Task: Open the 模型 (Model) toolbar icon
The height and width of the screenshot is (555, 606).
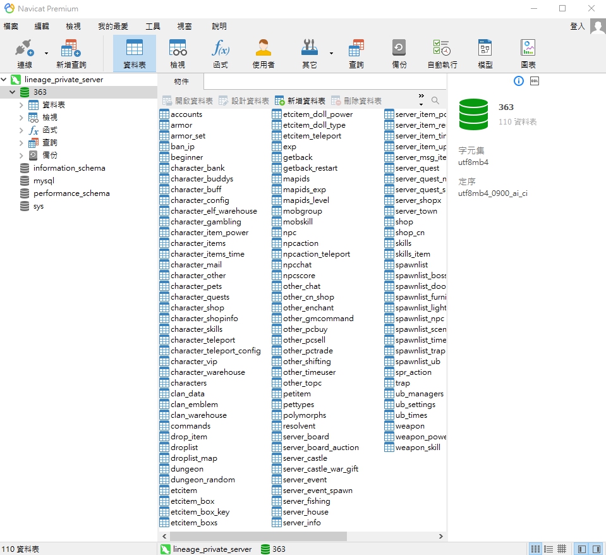Action: point(485,53)
